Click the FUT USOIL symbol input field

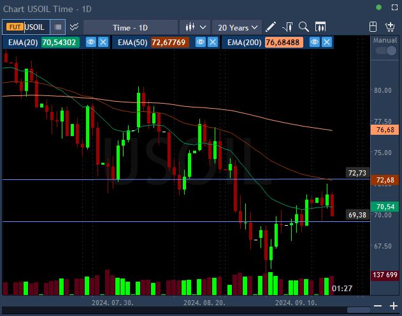click(26, 27)
